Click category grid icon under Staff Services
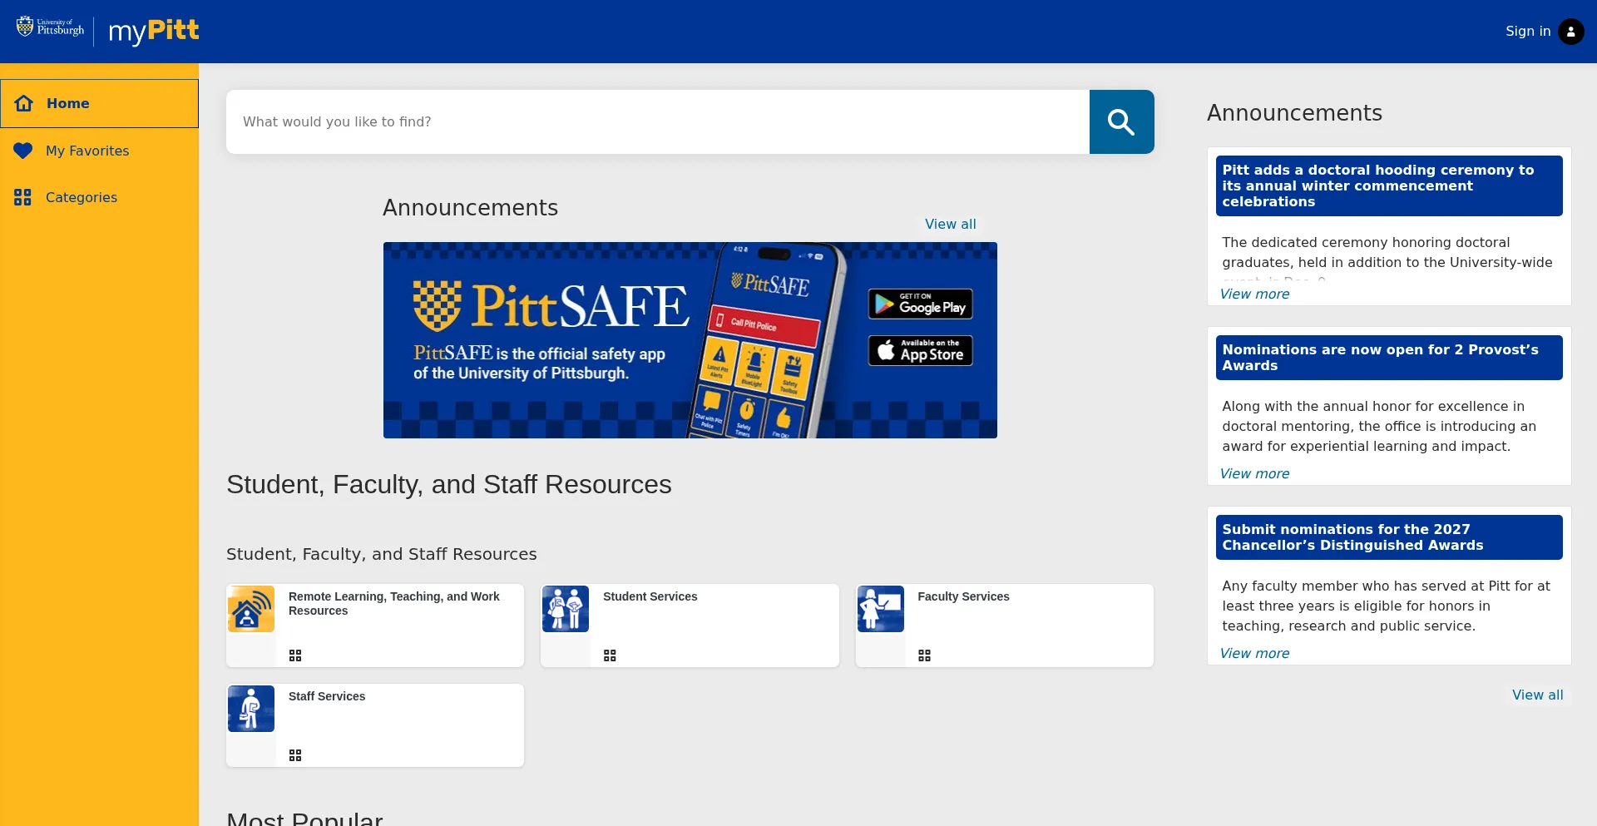This screenshot has width=1597, height=826. coord(295,755)
